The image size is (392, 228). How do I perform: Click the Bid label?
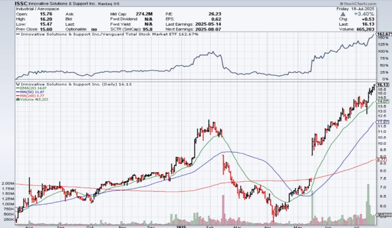tap(69, 19)
